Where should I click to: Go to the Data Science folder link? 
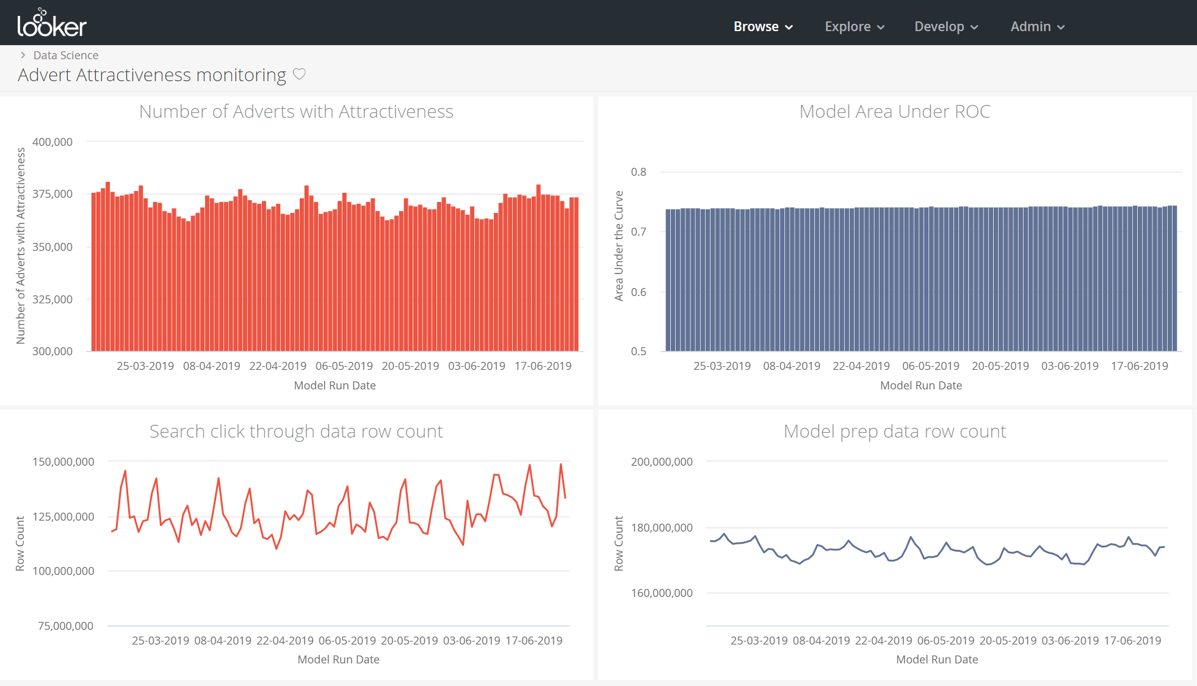(66, 55)
